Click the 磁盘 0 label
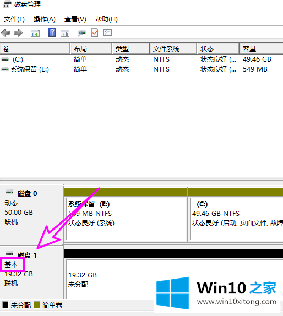 27,194
